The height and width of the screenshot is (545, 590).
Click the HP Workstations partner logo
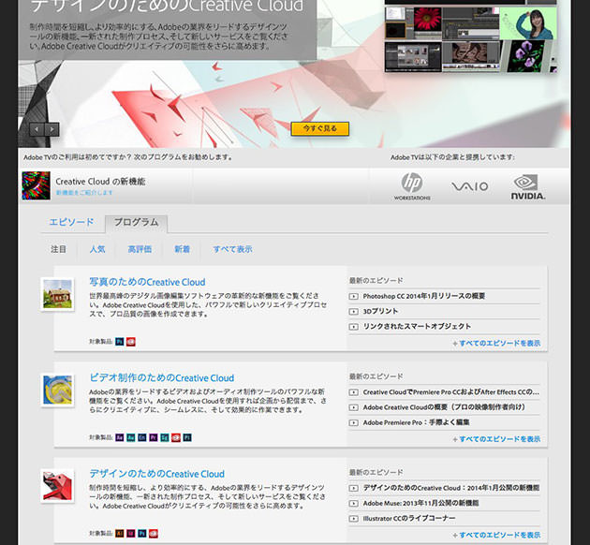point(412,186)
